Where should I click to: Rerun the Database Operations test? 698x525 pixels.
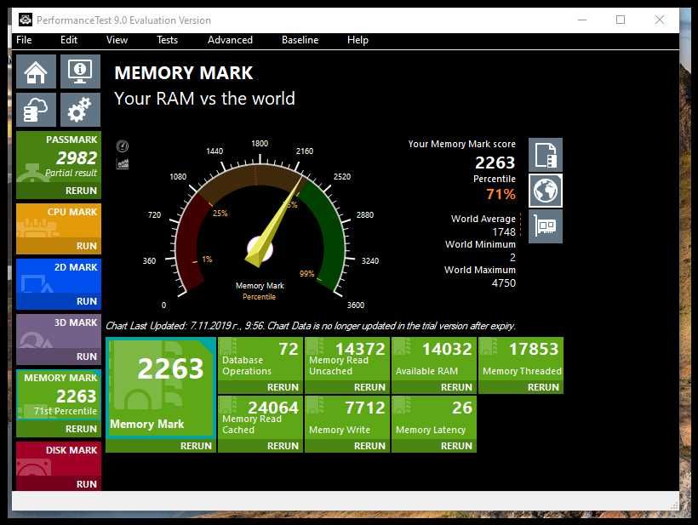click(x=283, y=387)
